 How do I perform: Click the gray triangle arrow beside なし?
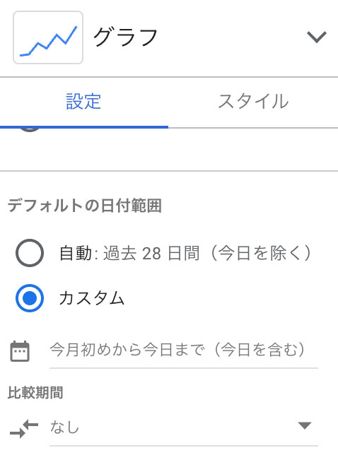(x=305, y=425)
